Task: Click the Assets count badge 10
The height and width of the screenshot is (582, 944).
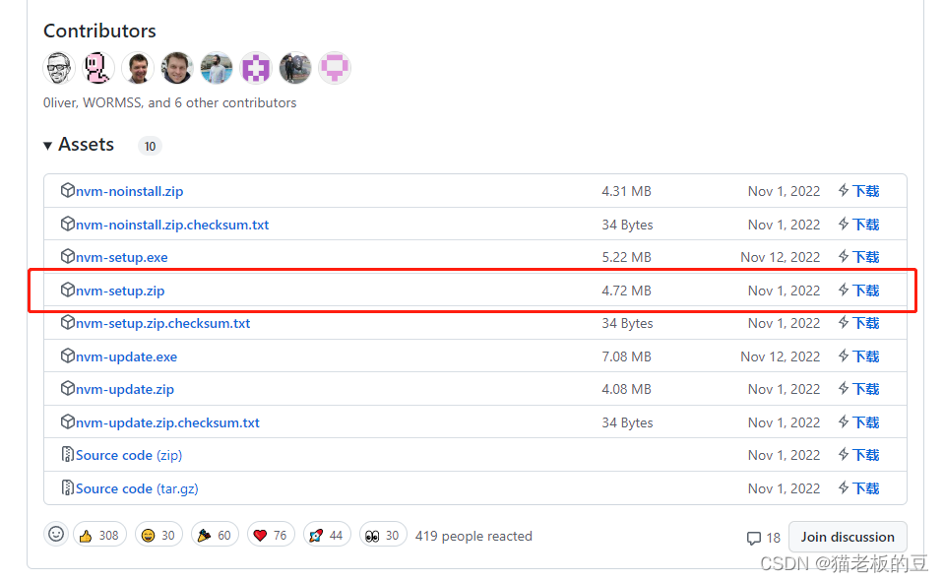Action: coord(150,146)
